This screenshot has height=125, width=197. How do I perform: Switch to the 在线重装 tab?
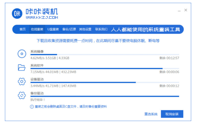pyautogui.click(x=37, y=29)
